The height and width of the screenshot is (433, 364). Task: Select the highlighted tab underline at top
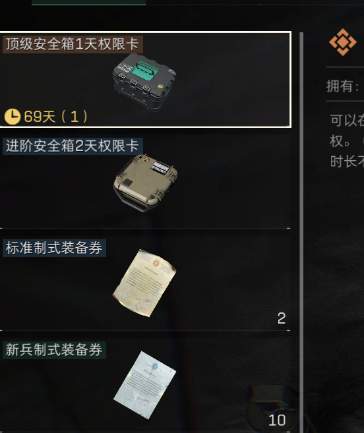[x=89, y=4]
